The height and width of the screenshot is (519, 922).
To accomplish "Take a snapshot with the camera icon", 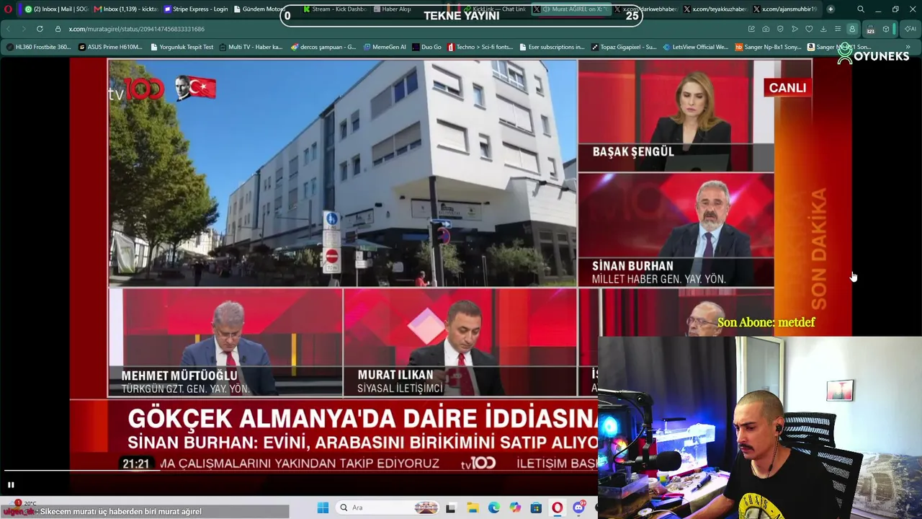I will coord(766,29).
